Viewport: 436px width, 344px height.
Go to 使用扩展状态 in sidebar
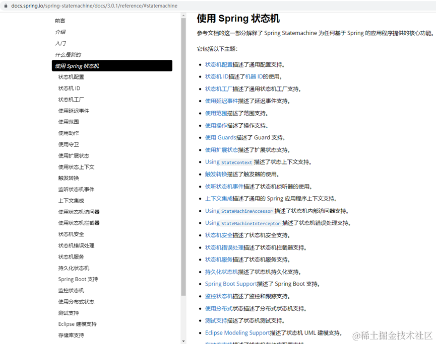(74, 155)
